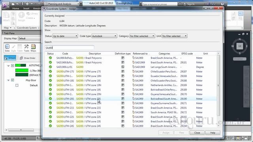Open the Maps icon in Task Pane

(33, 48)
